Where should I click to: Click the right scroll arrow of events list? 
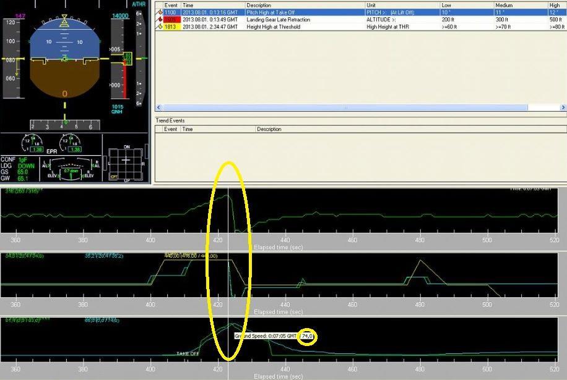tap(563, 108)
